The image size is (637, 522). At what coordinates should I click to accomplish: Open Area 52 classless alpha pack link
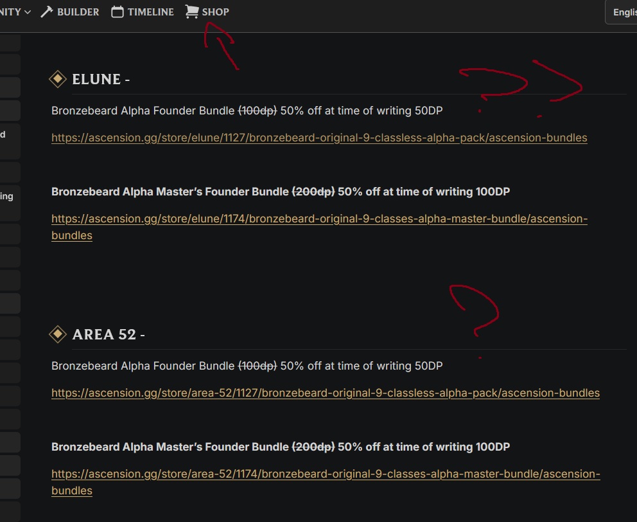click(326, 393)
